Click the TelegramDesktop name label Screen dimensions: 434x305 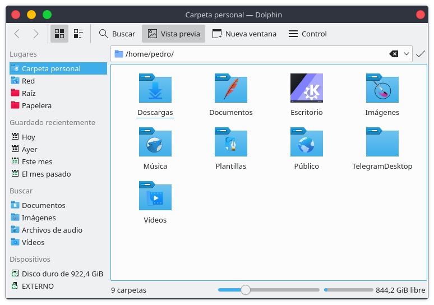pyautogui.click(x=382, y=166)
